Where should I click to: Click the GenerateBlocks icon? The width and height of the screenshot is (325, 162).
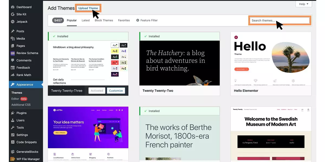tap(13, 152)
